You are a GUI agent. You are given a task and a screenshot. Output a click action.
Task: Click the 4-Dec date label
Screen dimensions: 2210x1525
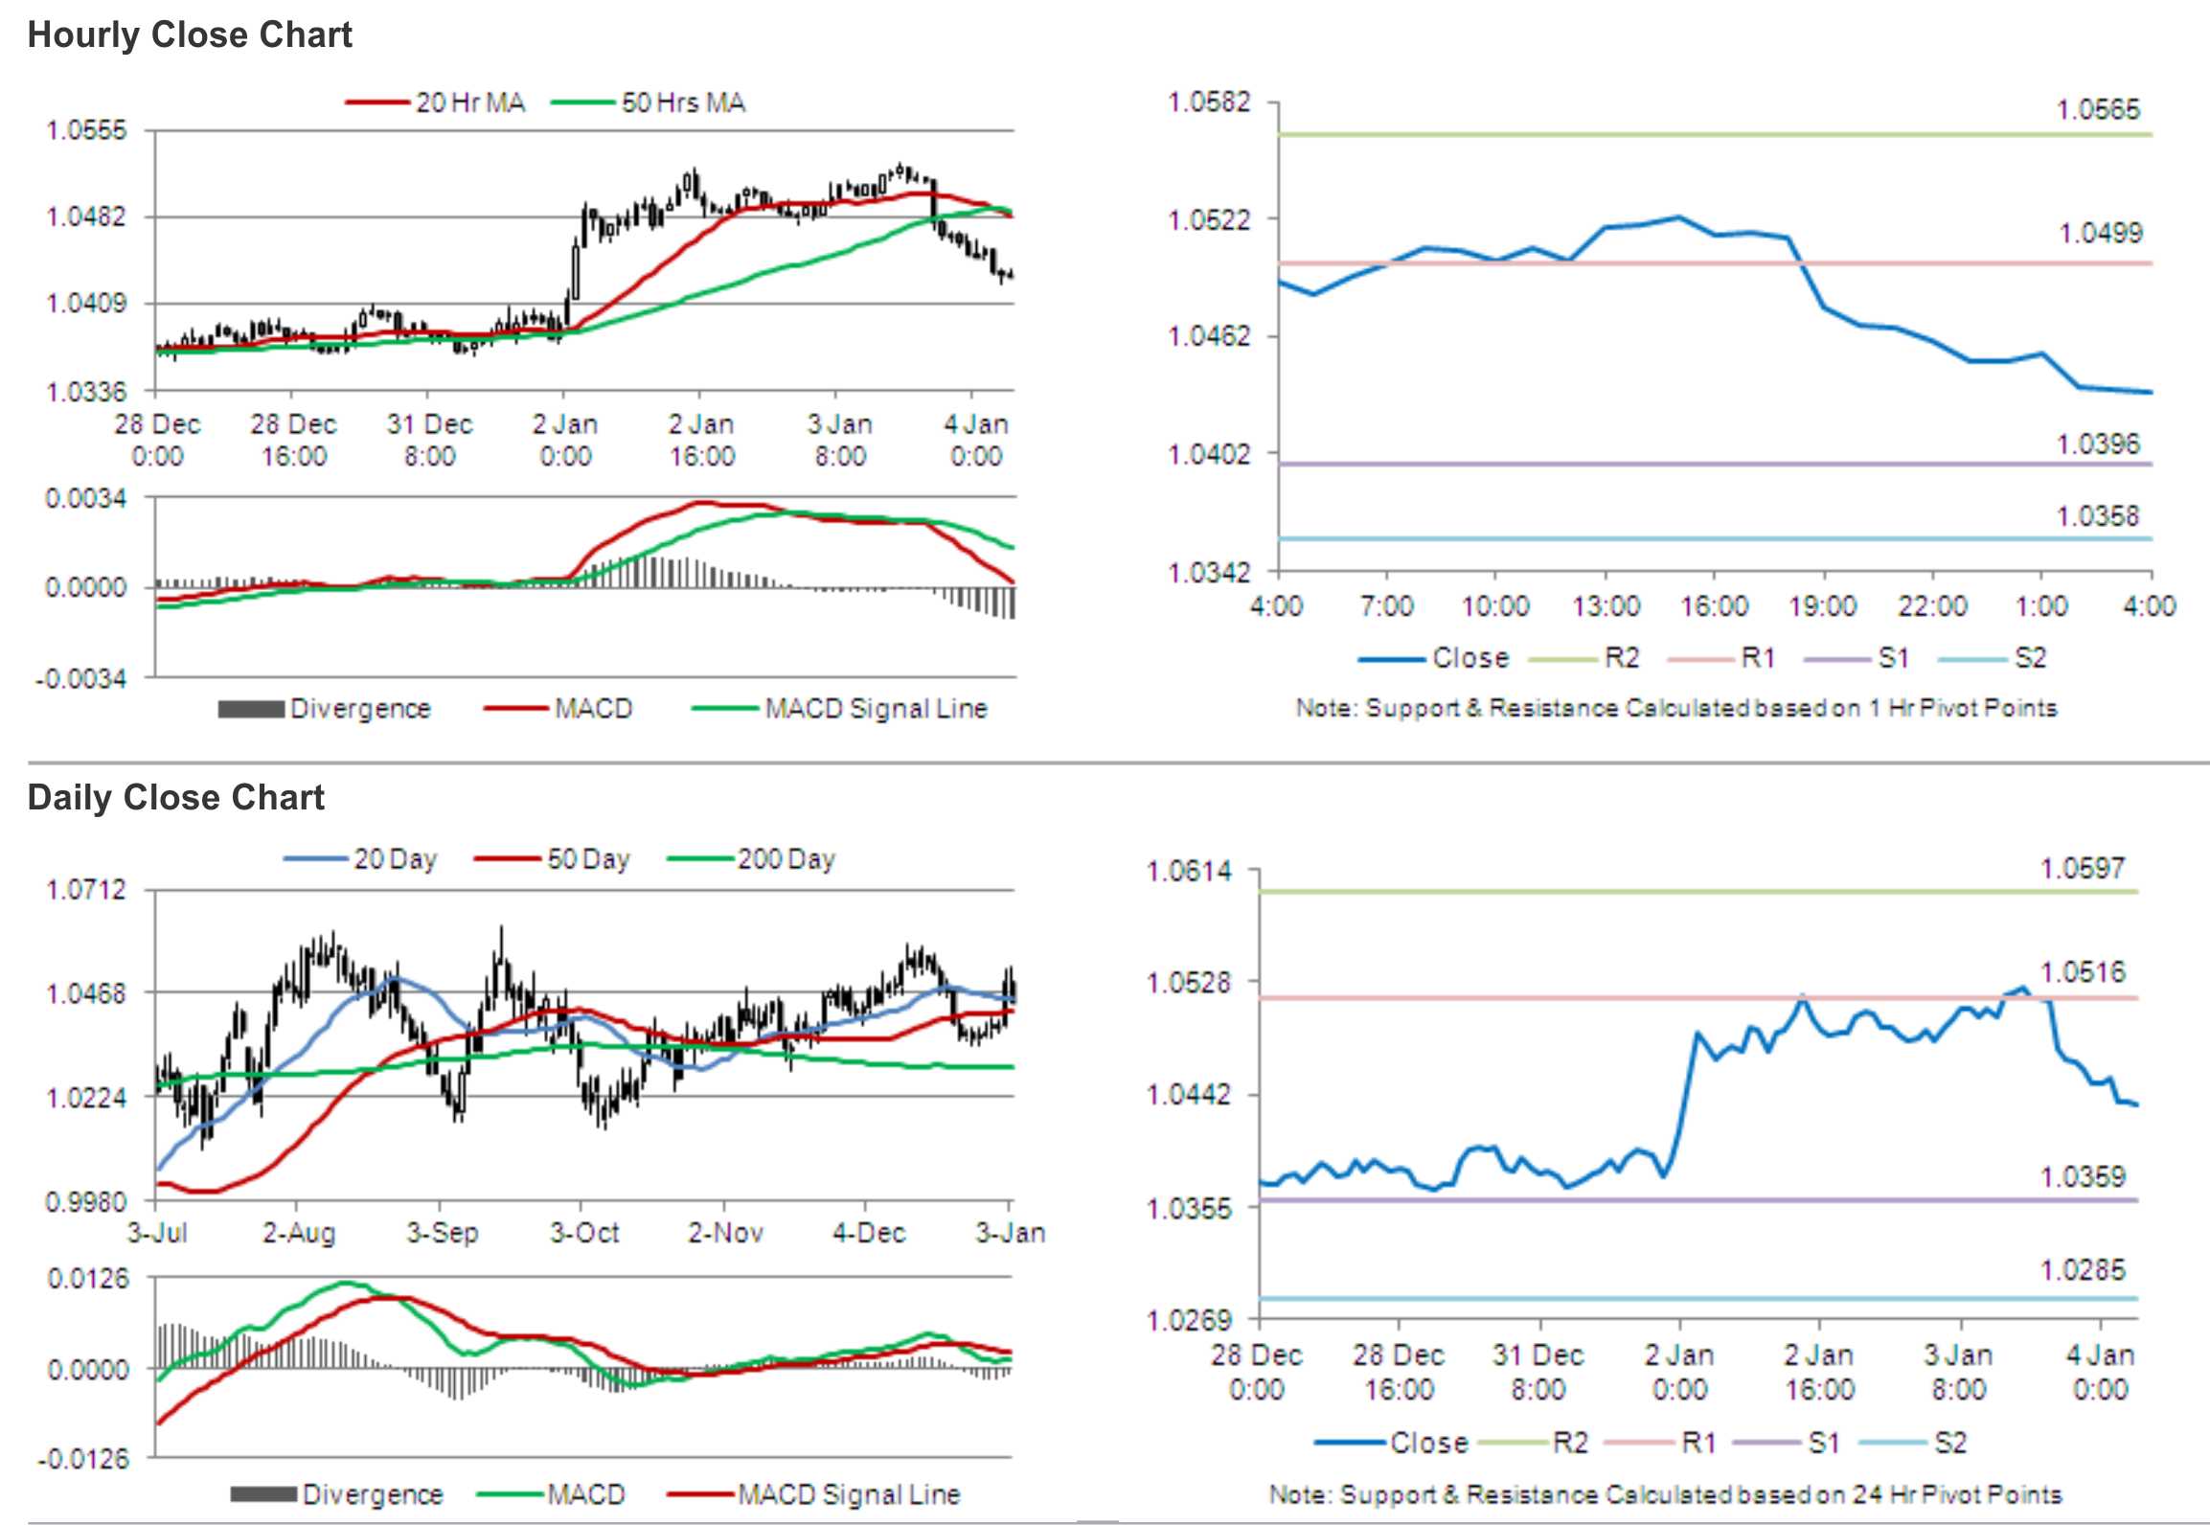[x=869, y=1232]
